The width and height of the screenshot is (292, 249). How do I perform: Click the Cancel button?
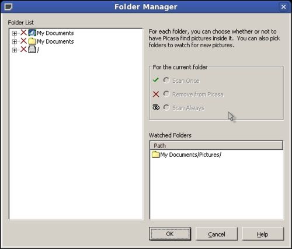pos(217,234)
